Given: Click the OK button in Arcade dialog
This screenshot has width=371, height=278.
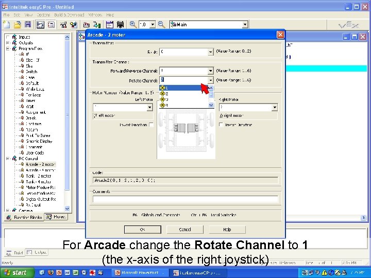Looking at the screenshot, I should pos(142,229).
